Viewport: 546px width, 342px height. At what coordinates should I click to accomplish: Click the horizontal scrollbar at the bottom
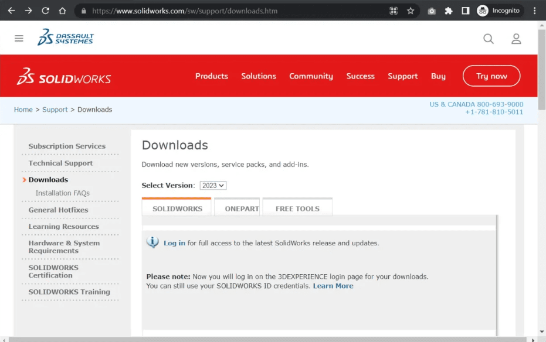tap(267, 340)
